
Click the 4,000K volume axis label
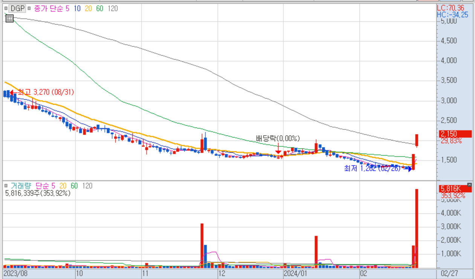coord(451,213)
